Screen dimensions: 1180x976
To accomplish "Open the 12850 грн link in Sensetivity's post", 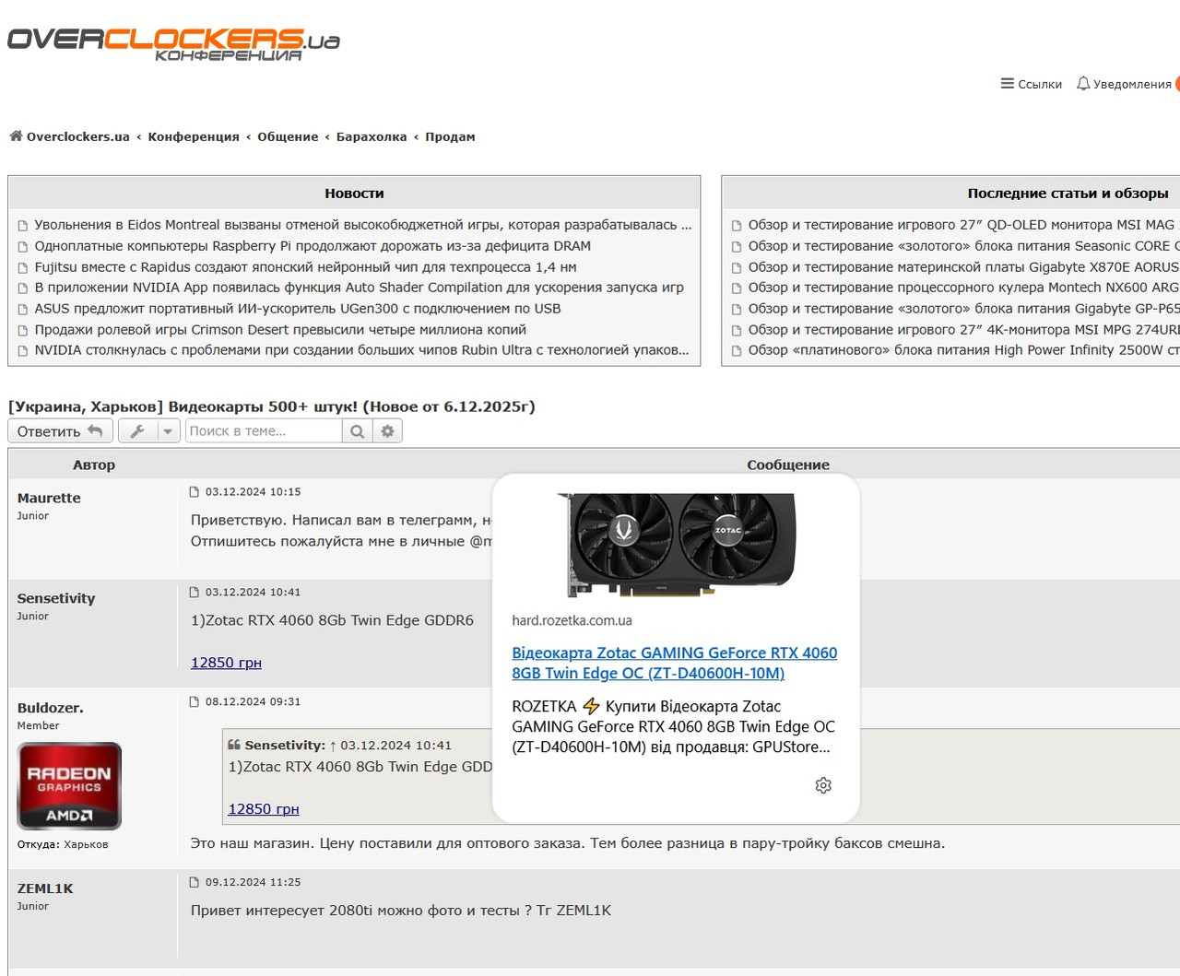I will pyautogui.click(x=226, y=663).
